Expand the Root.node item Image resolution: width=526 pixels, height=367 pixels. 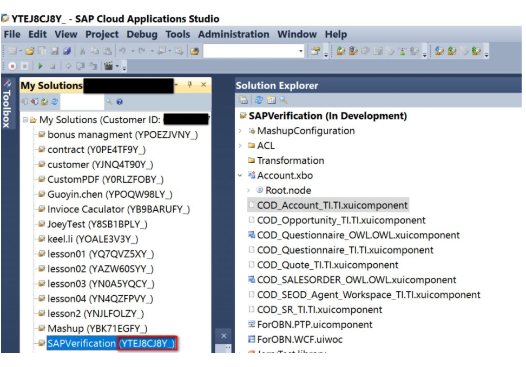click(248, 190)
